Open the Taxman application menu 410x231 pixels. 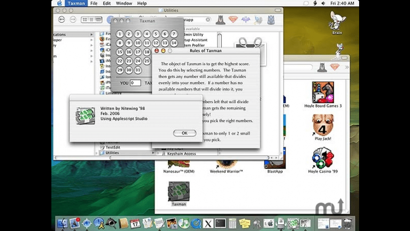[76, 3]
